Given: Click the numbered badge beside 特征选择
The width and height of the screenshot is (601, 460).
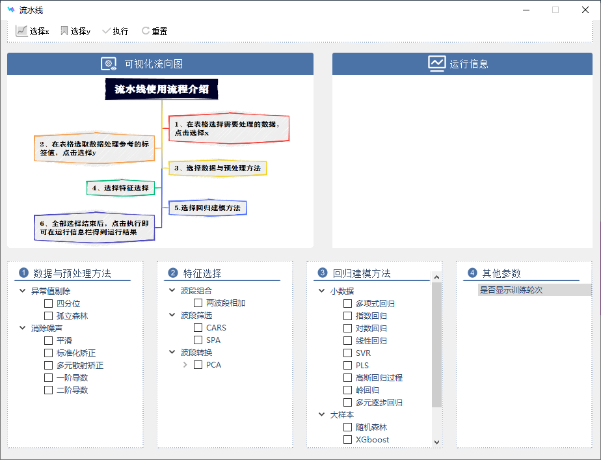Looking at the screenshot, I should [173, 273].
